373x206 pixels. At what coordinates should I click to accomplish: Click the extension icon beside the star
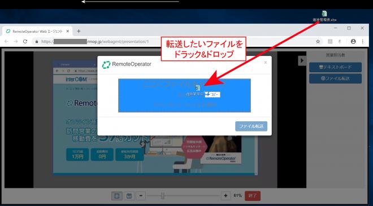330,42
